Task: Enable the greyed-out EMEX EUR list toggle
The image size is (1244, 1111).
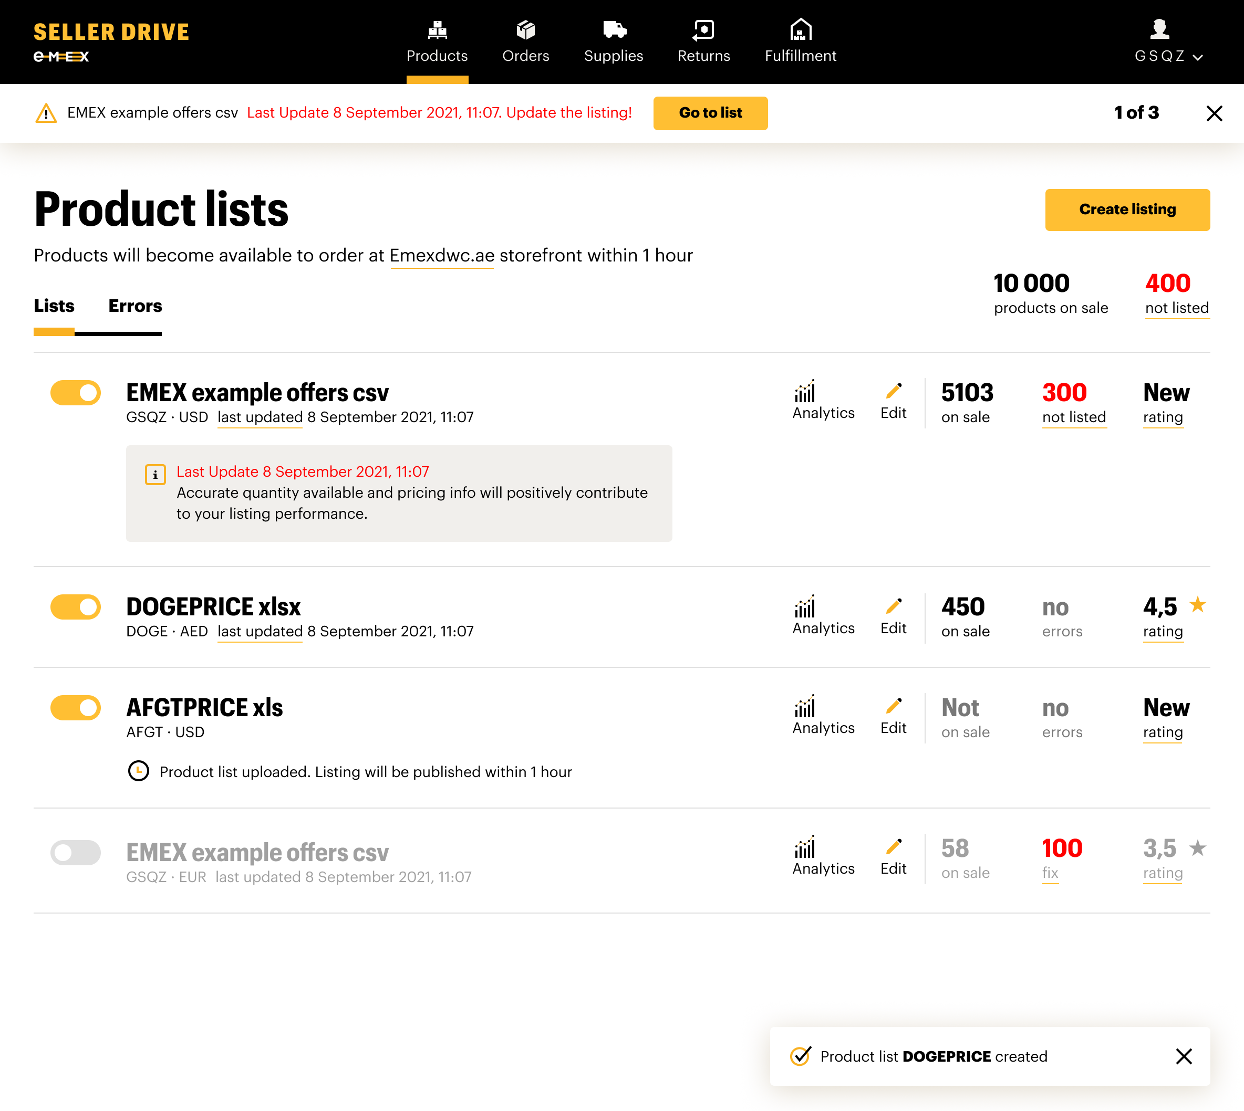Action: 76,852
